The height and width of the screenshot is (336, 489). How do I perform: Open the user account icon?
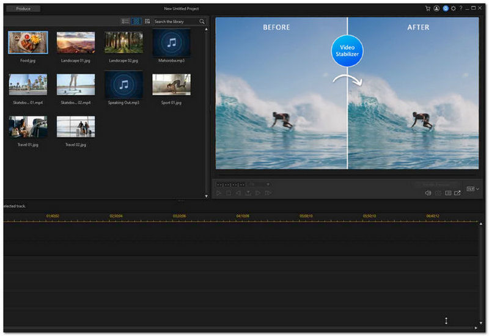tap(436, 9)
